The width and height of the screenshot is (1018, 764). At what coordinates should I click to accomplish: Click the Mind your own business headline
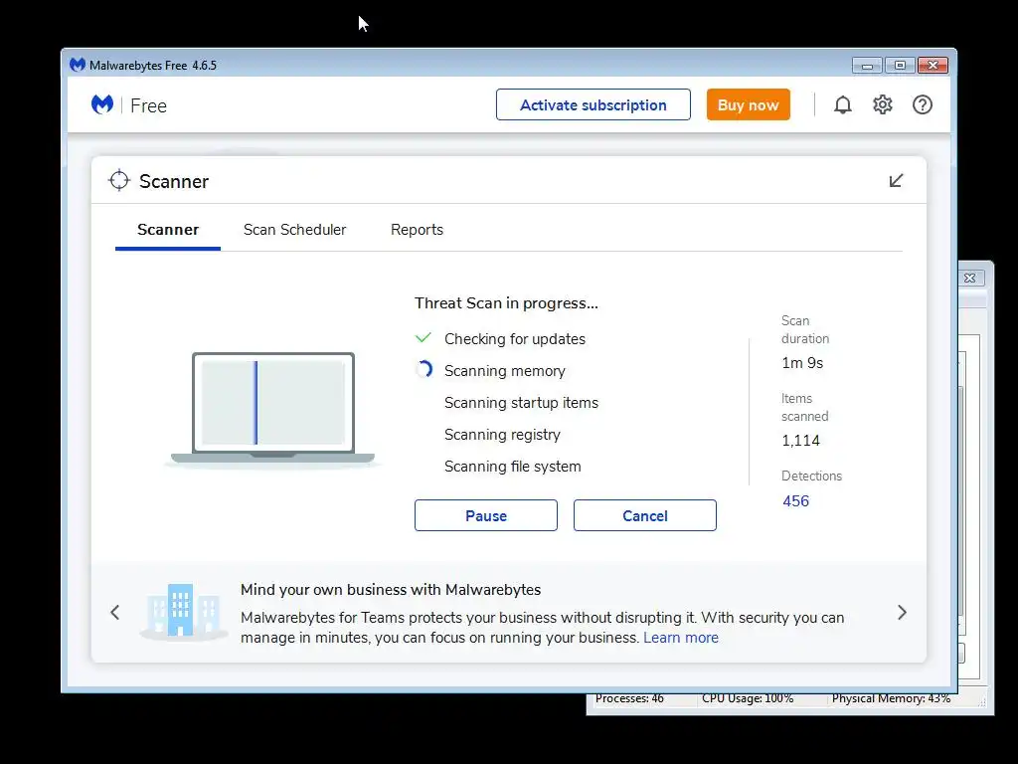pyautogui.click(x=391, y=590)
